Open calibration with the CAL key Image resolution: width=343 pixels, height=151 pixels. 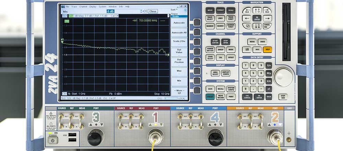tap(220, 58)
